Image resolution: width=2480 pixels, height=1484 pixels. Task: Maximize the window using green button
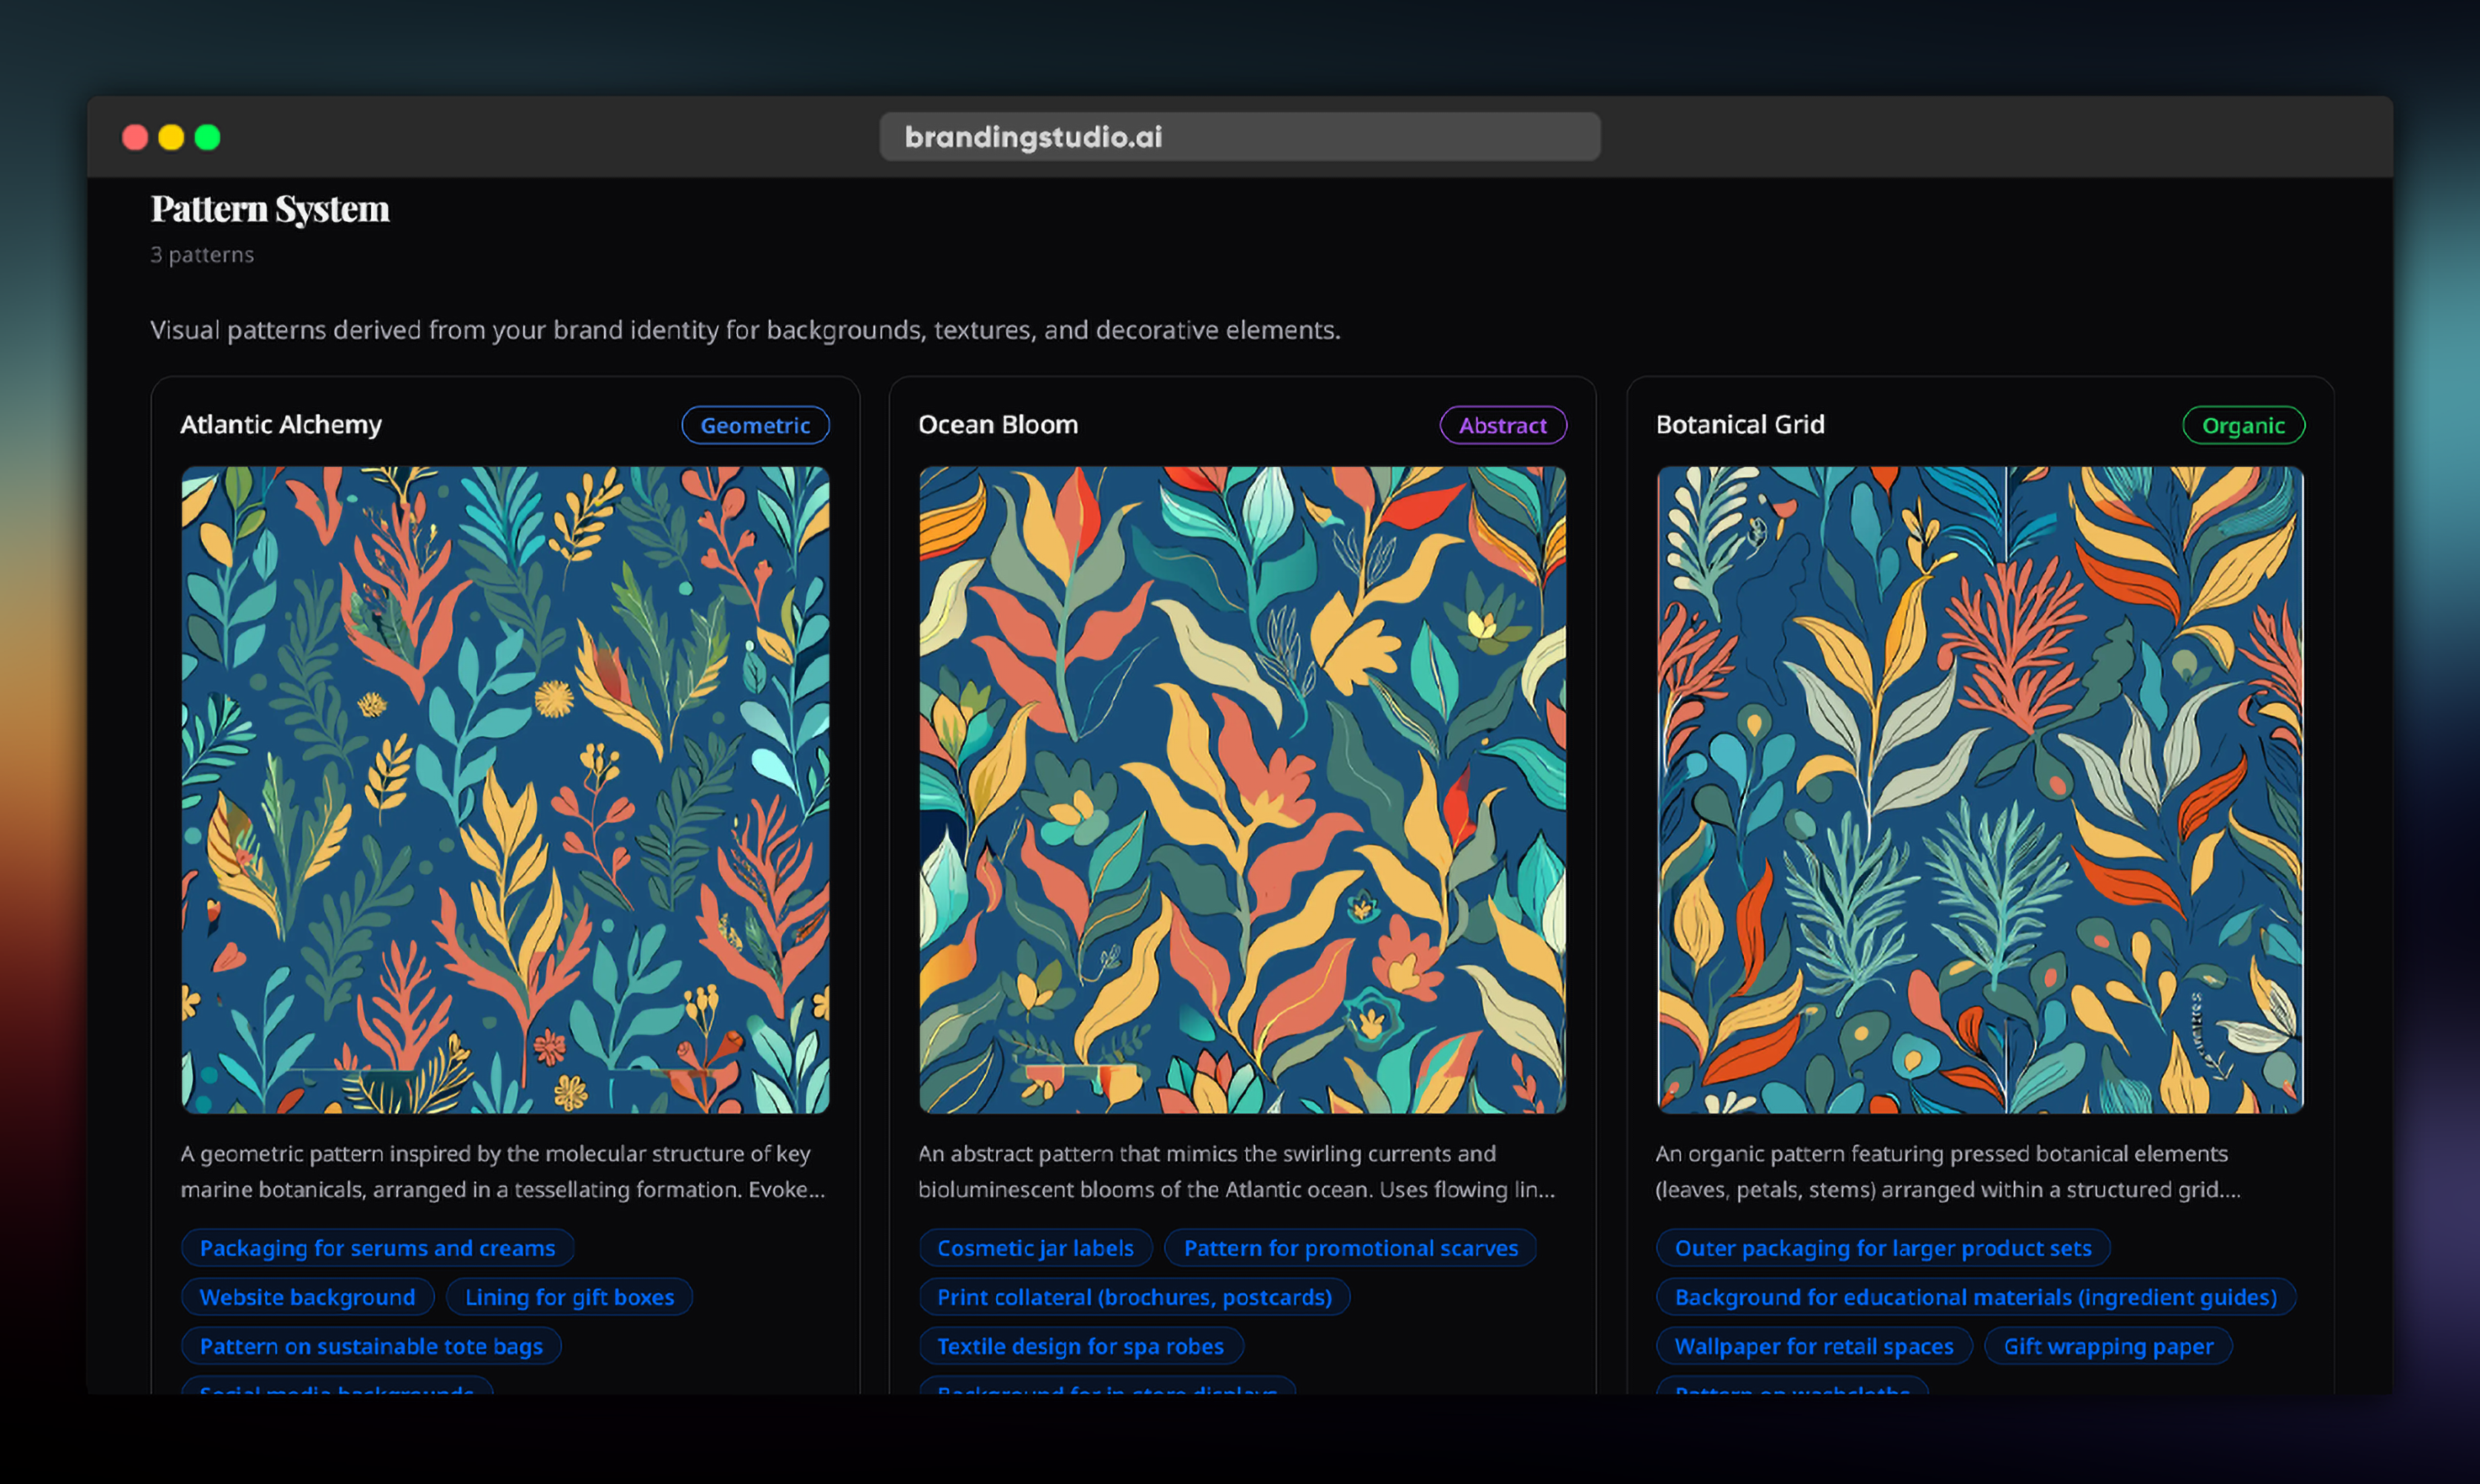pos(207,137)
